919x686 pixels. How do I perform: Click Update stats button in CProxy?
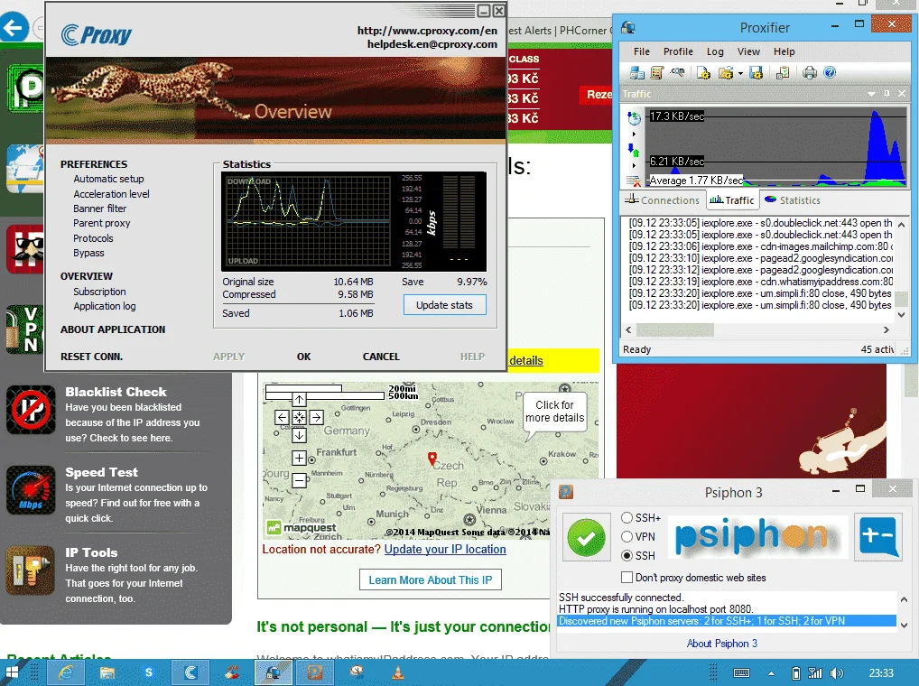click(x=444, y=305)
